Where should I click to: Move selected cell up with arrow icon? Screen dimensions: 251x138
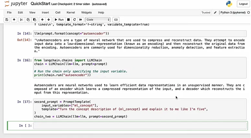coord(42,20)
